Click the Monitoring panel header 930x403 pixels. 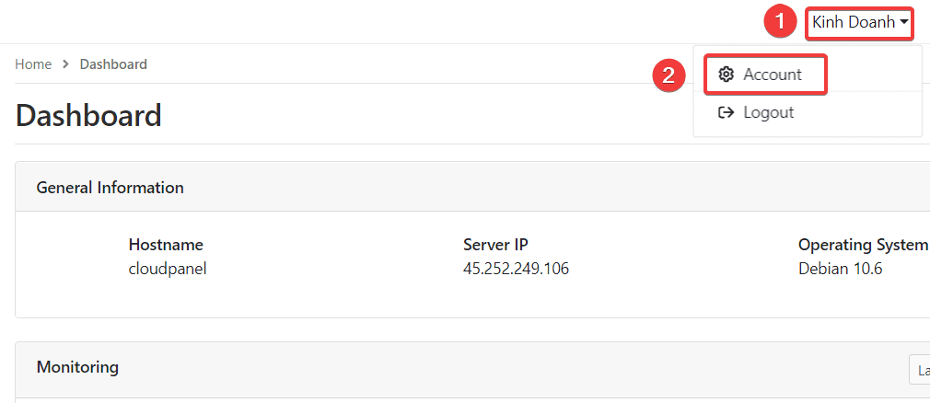click(x=472, y=368)
